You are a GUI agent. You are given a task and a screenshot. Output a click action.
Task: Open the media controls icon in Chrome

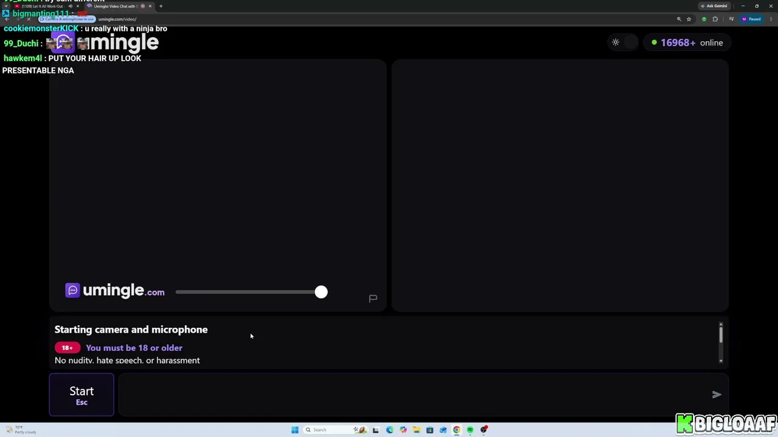pyautogui.click(x=731, y=19)
